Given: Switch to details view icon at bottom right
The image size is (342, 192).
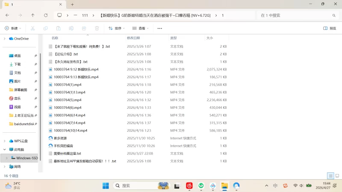Looking at the screenshot, I should (330, 176).
